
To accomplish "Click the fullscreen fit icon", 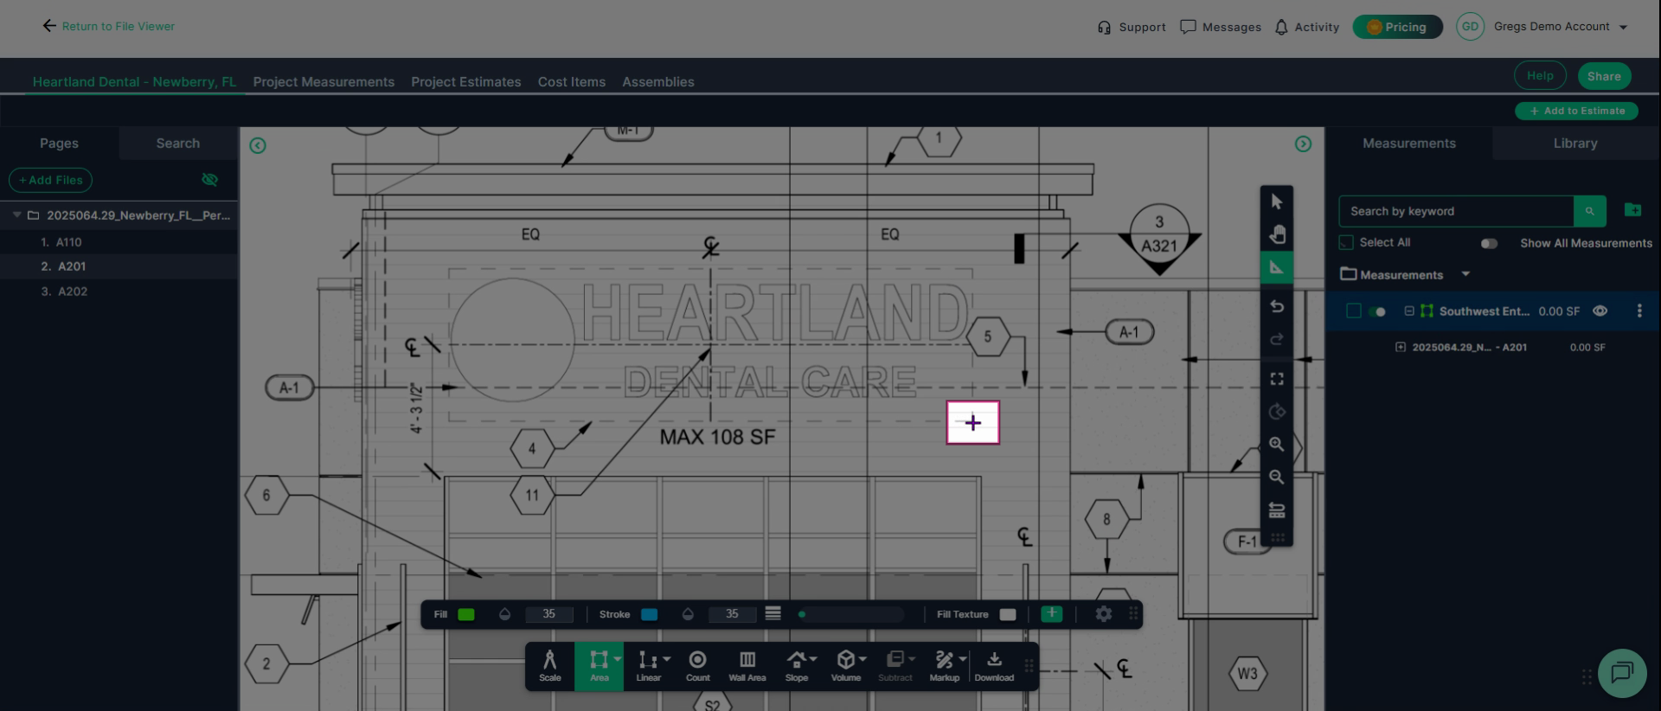I will 1277,379.
